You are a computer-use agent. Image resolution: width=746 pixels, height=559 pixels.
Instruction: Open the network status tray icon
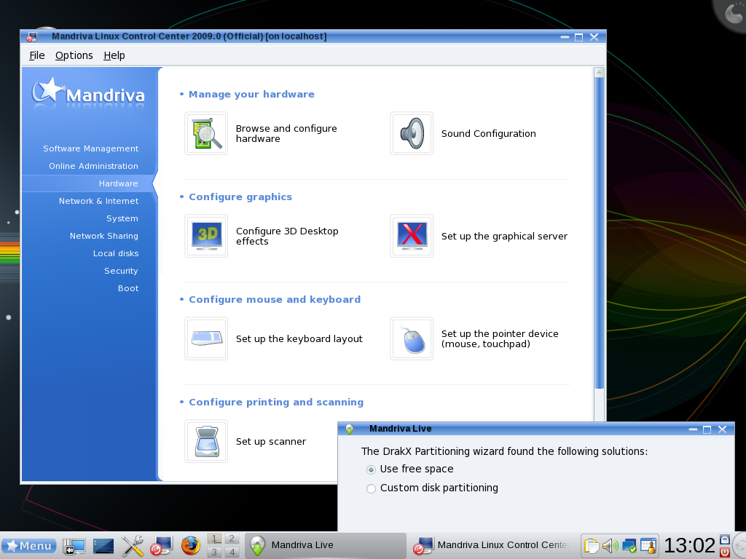[x=629, y=546]
